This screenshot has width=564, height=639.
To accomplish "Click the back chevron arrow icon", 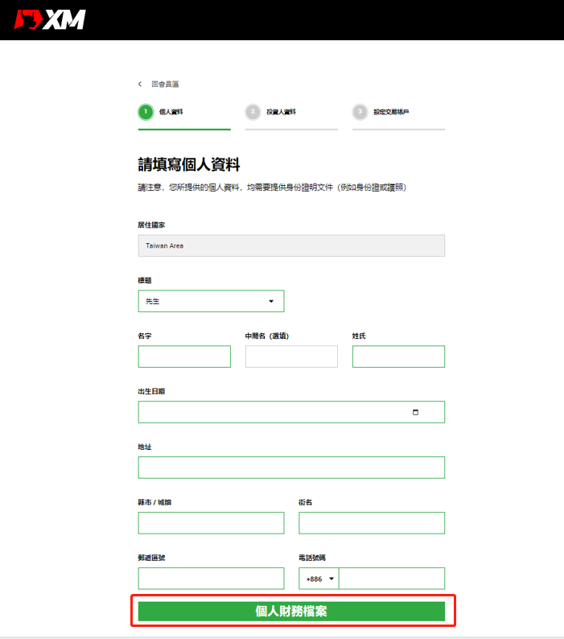I will 140,84.
